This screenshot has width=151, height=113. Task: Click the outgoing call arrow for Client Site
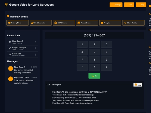(10, 55)
